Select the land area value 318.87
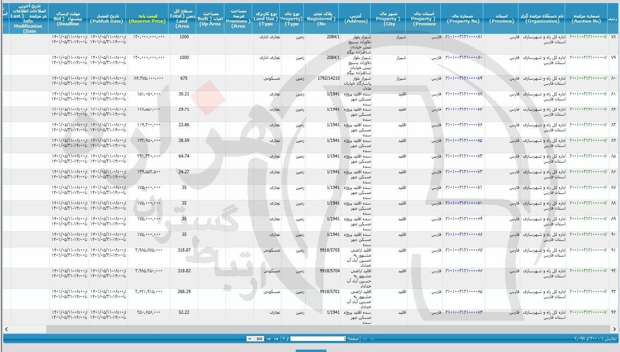This screenshot has width=620, height=352. pyautogui.click(x=184, y=250)
